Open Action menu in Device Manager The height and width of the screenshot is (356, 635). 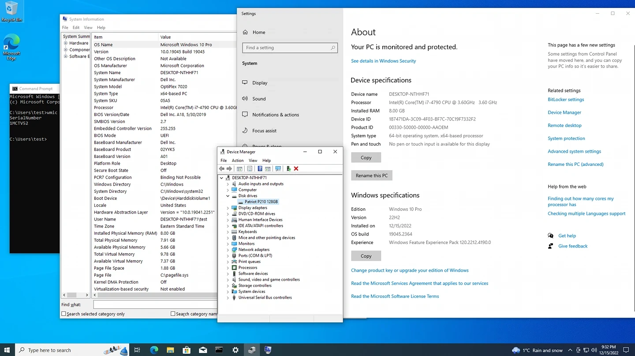tap(238, 161)
